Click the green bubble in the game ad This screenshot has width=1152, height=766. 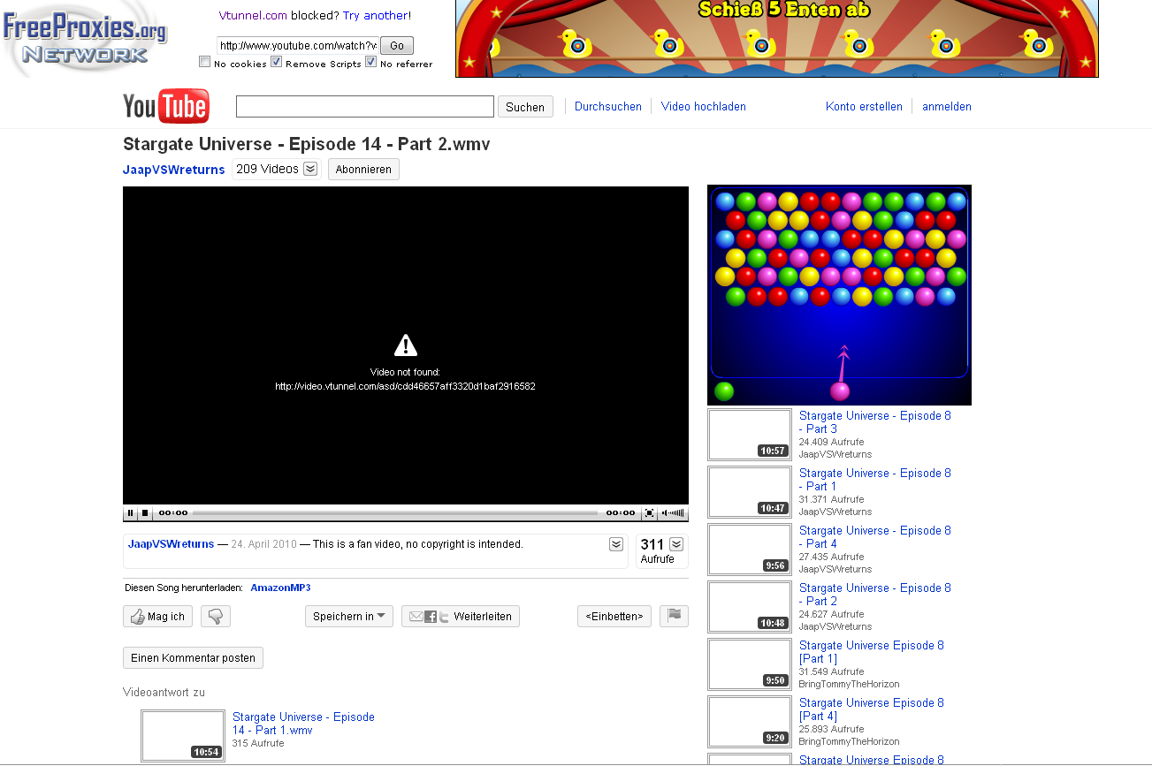coord(724,391)
